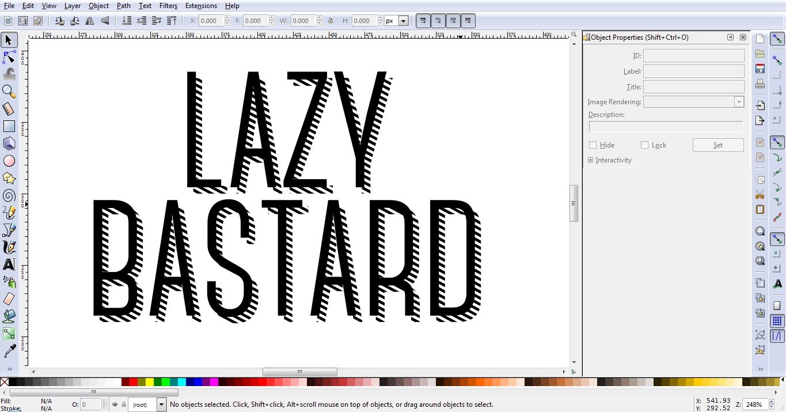Open the Filters menu
Viewport: 786px width, 412px height.
168,6
